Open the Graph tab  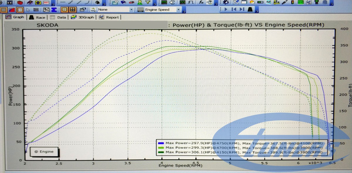(15, 17)
